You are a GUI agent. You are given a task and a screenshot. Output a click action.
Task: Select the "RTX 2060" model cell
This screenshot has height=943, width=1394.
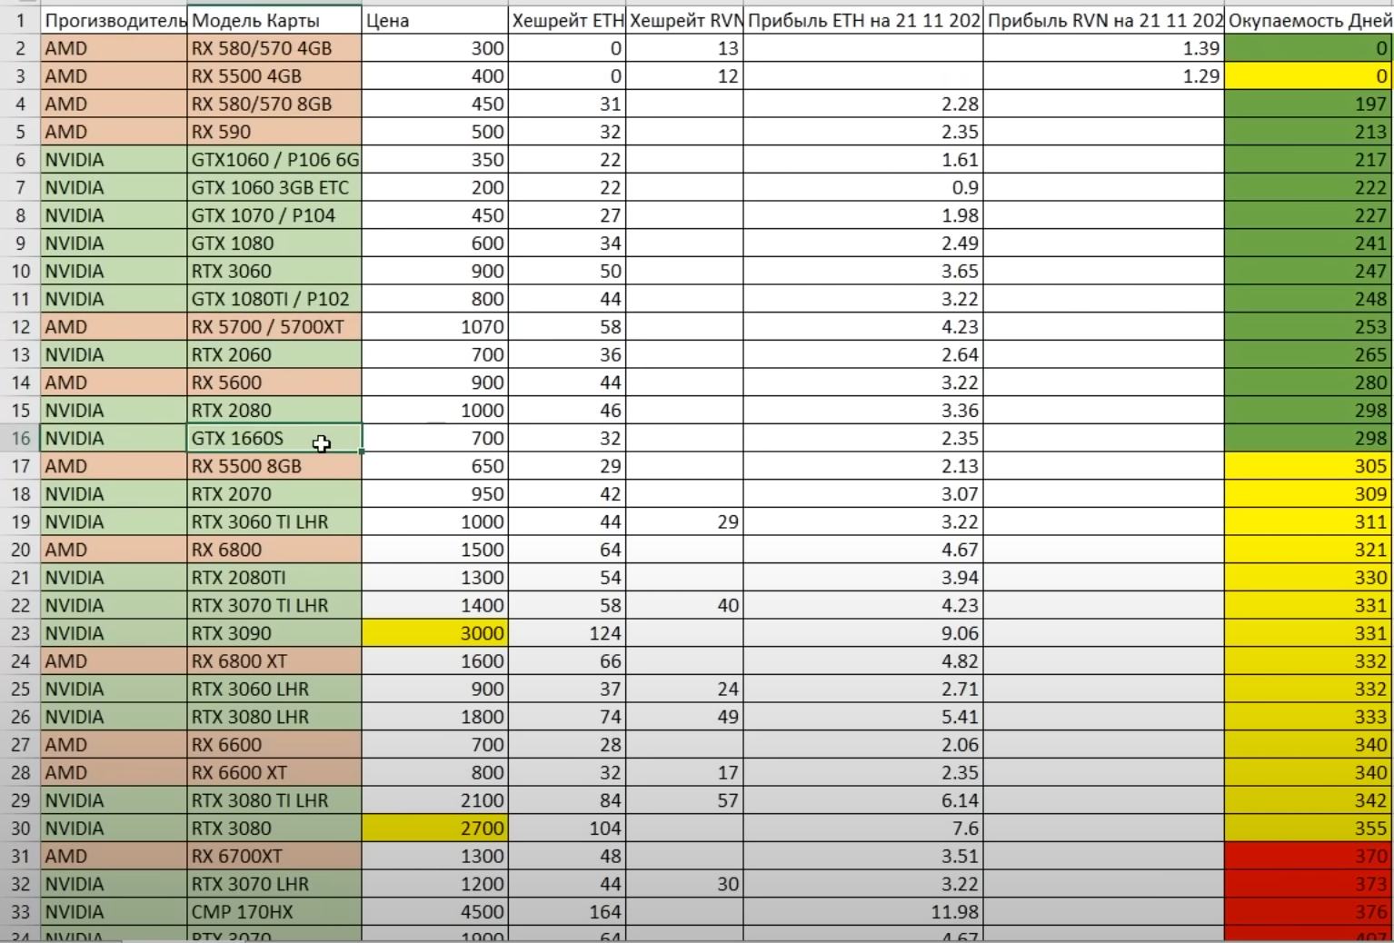pyautogui.click(x=274, y=354)
